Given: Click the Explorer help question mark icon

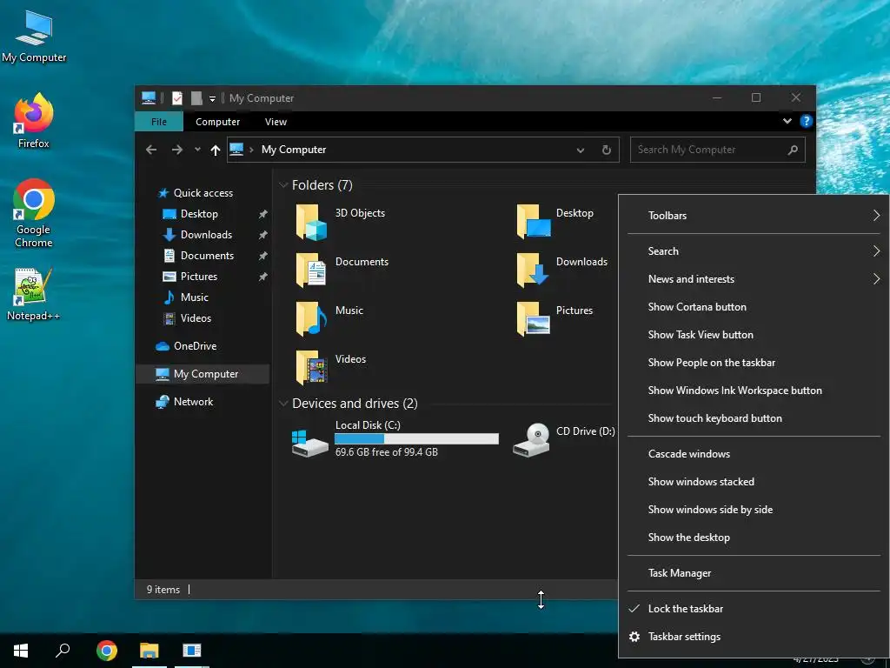Looking at the screenshot, I should pyautogui.click(x=806, y=121).
